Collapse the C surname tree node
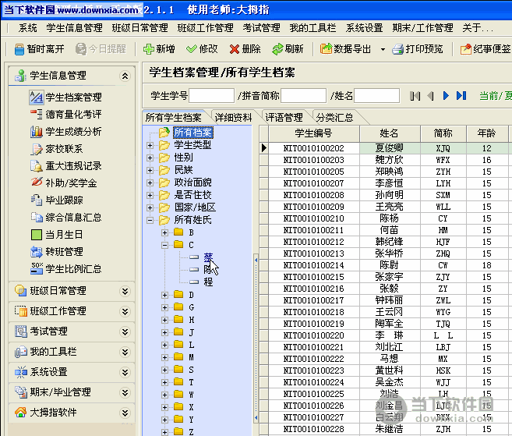The width and height of the screenshot is (512, 436). click(x=165, y=245)
